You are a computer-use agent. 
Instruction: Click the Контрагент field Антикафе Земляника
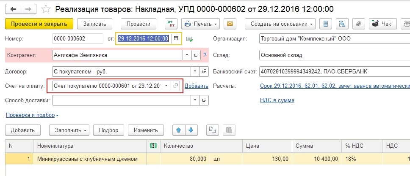click(x=117, y=55)
